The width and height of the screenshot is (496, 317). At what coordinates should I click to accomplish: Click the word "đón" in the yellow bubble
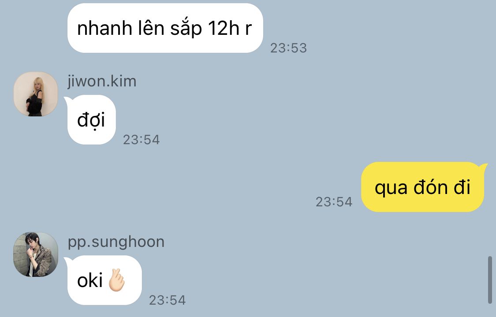(x=430, y=187)
